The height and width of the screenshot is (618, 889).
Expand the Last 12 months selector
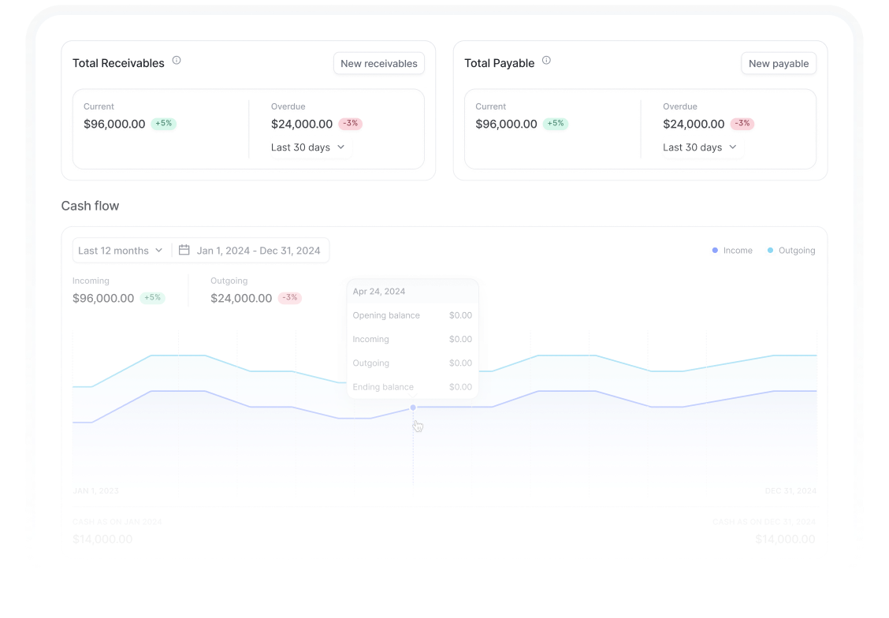pyautogui.click(x=121, y=250)
